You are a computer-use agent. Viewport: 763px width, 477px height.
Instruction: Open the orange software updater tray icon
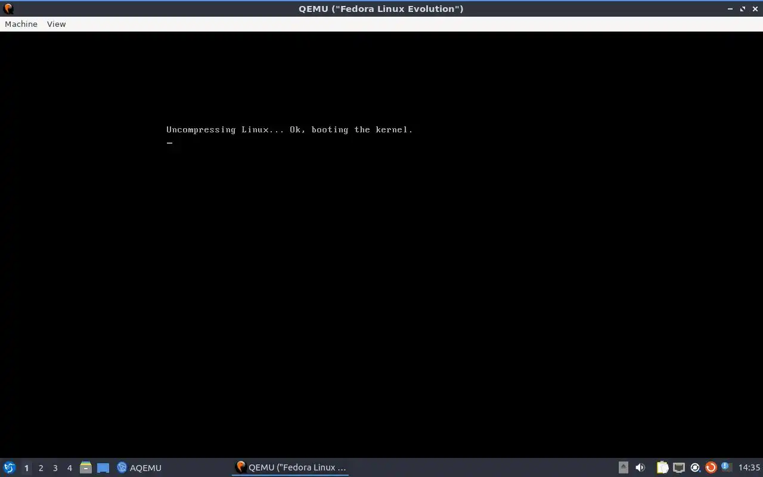tap(711, 467)
